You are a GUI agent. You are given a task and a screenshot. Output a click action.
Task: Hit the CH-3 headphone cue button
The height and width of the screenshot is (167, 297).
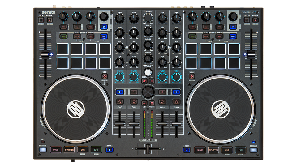[120, 102]
